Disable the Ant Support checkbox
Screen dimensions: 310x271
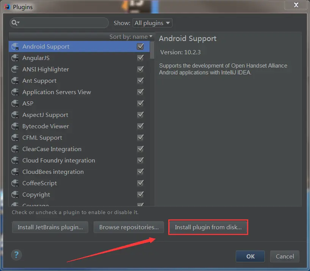click(140, 80)
